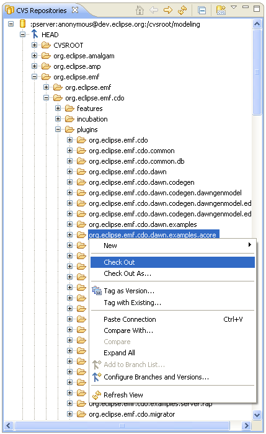Select the org.eclipse.emf.cdo.dawn.examples tree item
Screen dimensions: 266x434
(x=143, y=224)
